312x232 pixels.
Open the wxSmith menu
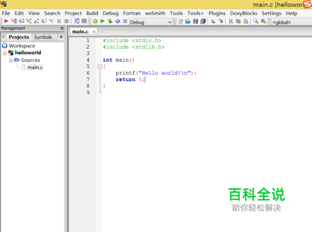(155, 13)
